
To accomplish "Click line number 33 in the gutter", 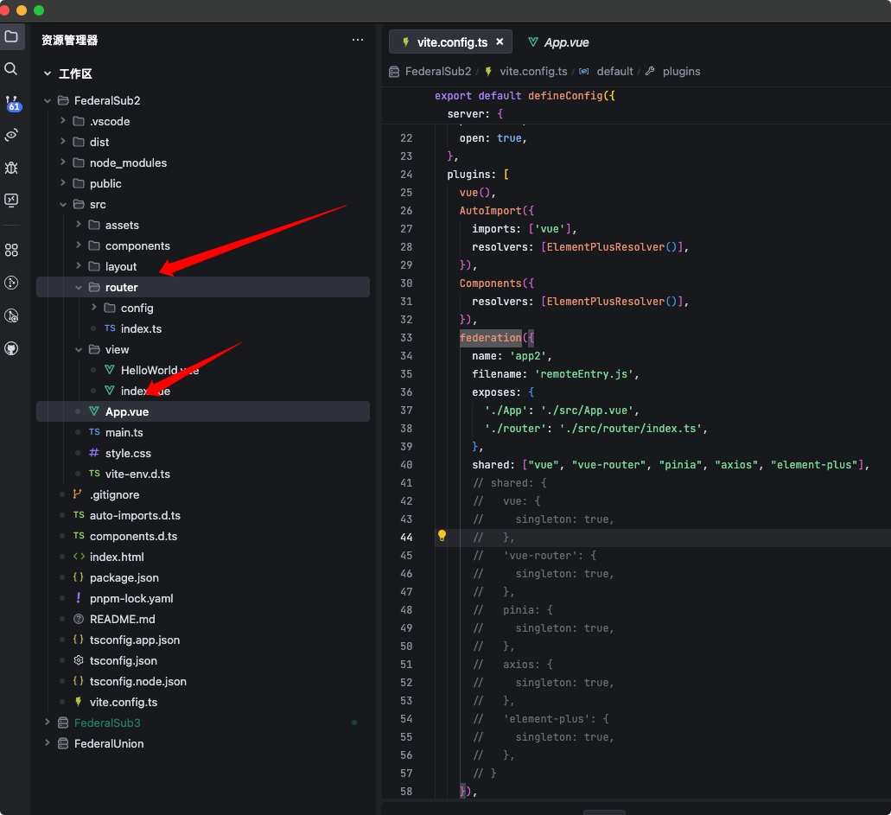I will click(406, 338).
